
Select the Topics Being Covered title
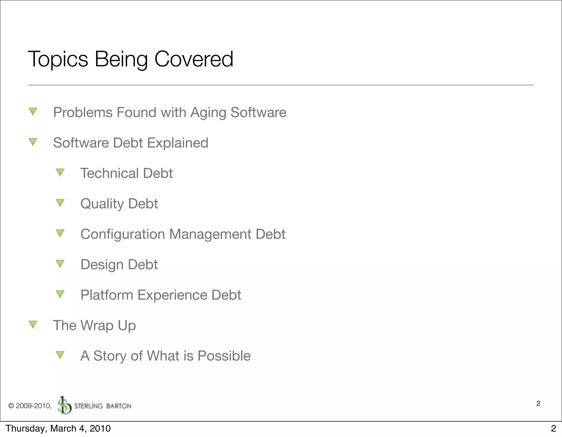click(x=131, y=59)
